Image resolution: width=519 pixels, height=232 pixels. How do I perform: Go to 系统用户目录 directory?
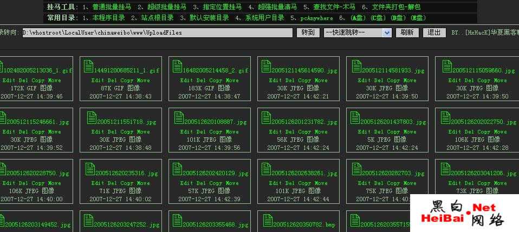pyautogui.click(x=265, y=18)
